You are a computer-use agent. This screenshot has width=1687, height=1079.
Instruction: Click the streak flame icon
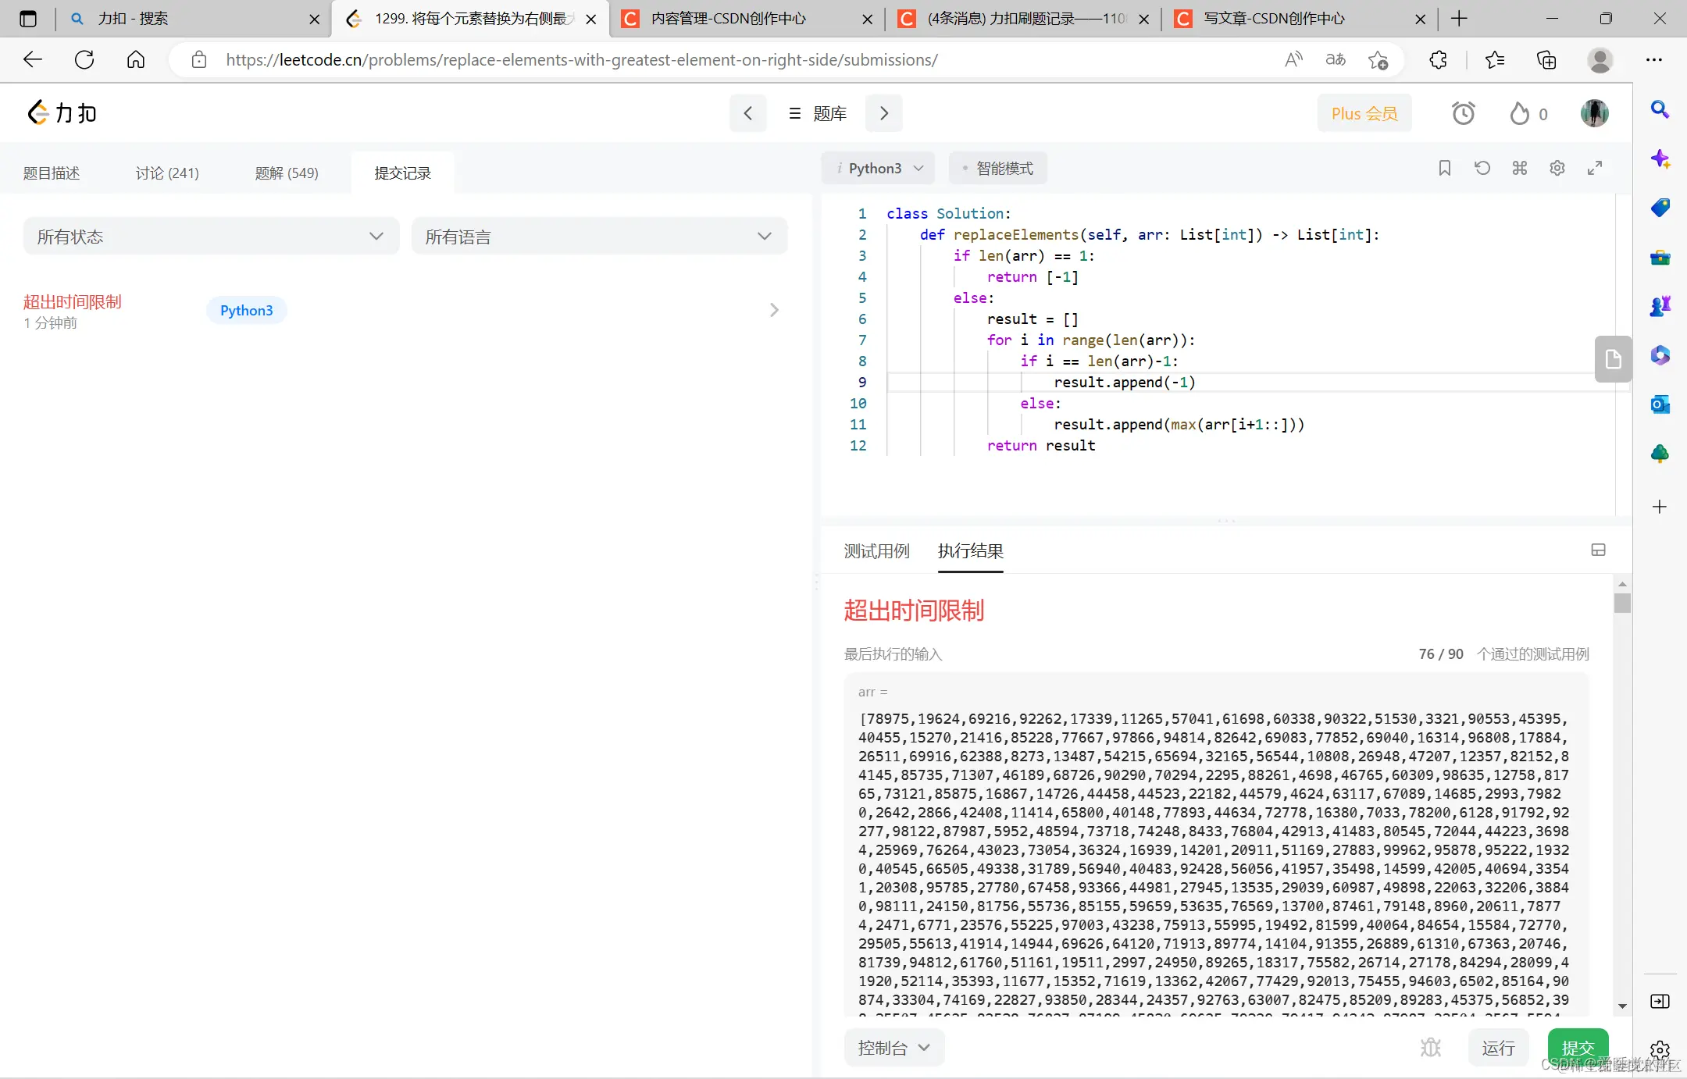(x=1519, y=114)
